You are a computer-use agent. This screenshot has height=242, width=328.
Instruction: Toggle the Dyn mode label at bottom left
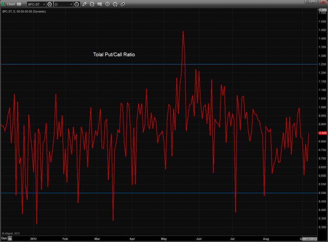point(4,238)
